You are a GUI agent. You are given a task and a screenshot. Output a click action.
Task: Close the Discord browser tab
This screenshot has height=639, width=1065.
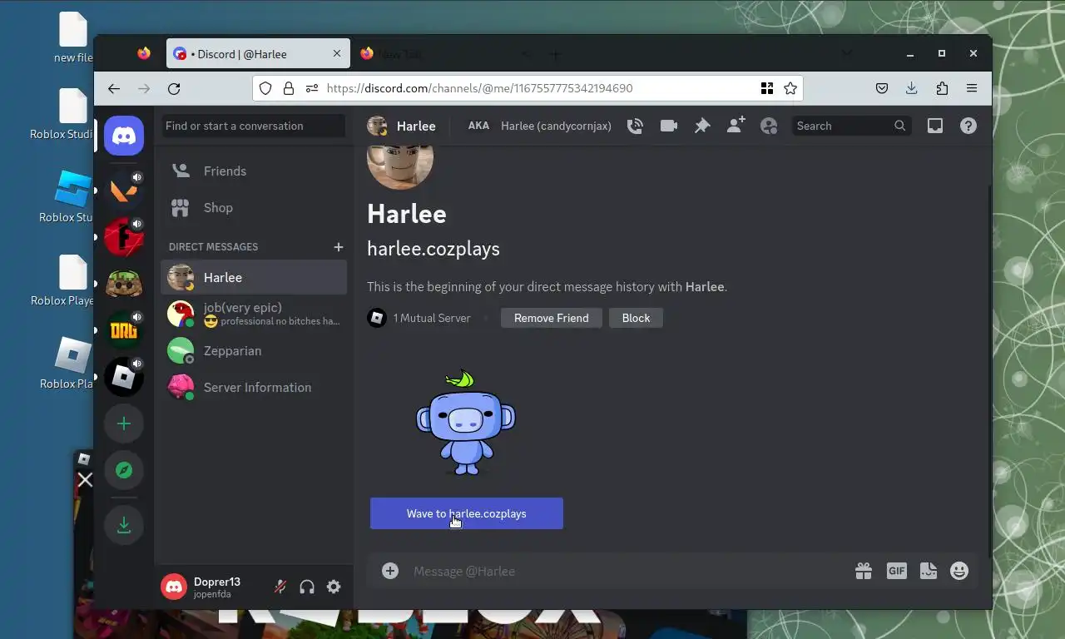337,53
